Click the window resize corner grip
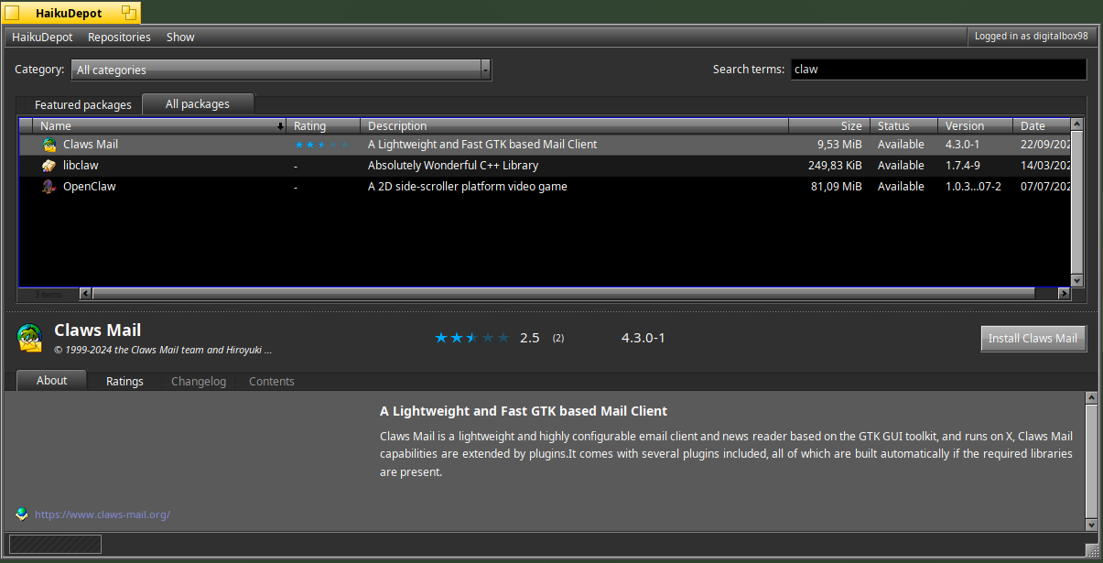Image resolution: width=1103 pixels, height=563 pixels. coord(1091,549)
